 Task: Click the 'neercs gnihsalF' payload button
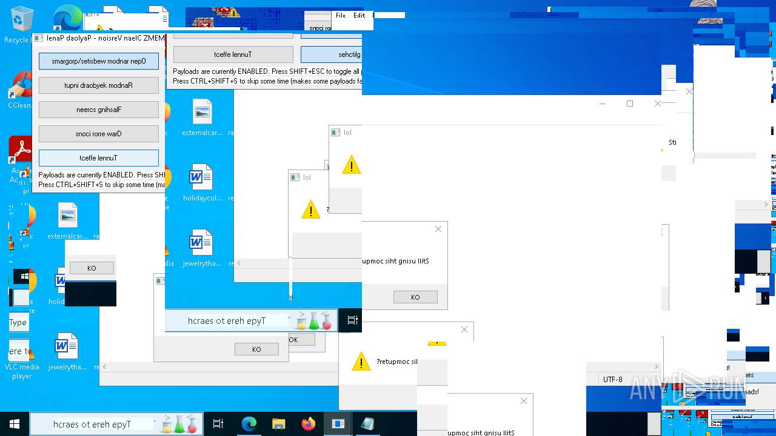coord(99,110)
